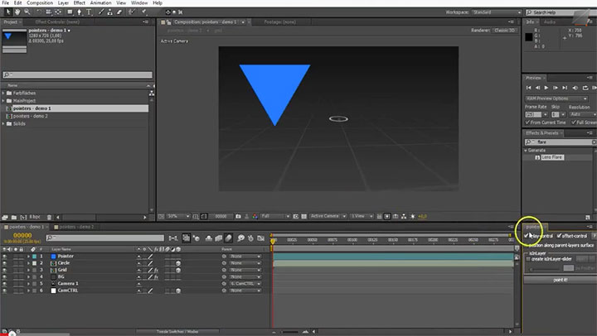Open the Full resolution dropdown in viewer

point(275,216)
